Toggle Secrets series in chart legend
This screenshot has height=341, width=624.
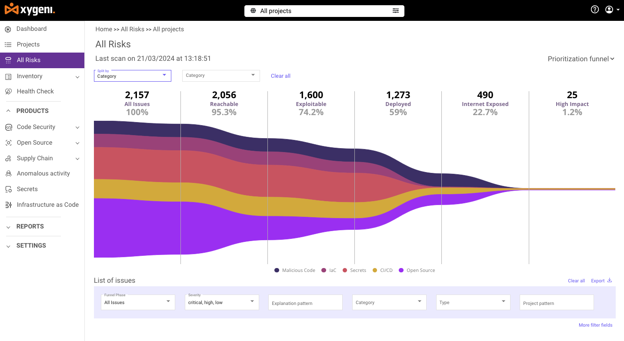point(345,270)
